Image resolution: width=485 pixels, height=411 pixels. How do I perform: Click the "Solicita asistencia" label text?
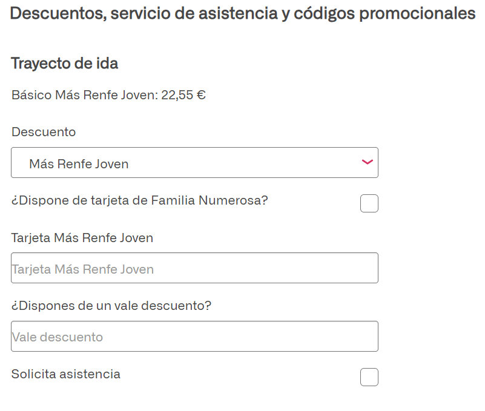(65, 374)
